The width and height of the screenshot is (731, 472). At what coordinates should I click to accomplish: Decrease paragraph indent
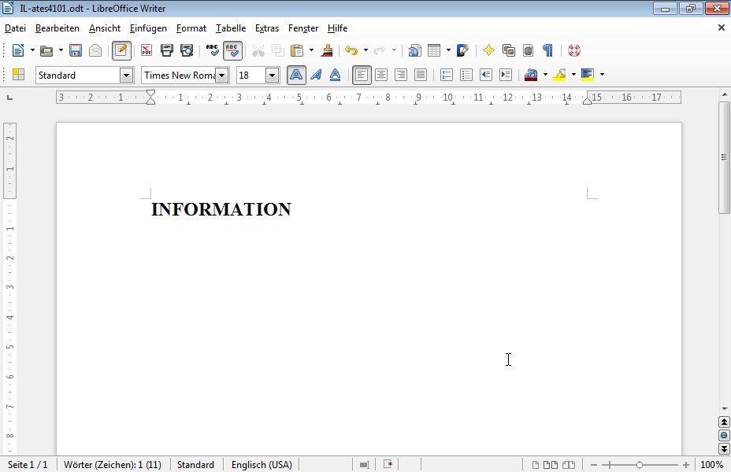tap(486, 75)
